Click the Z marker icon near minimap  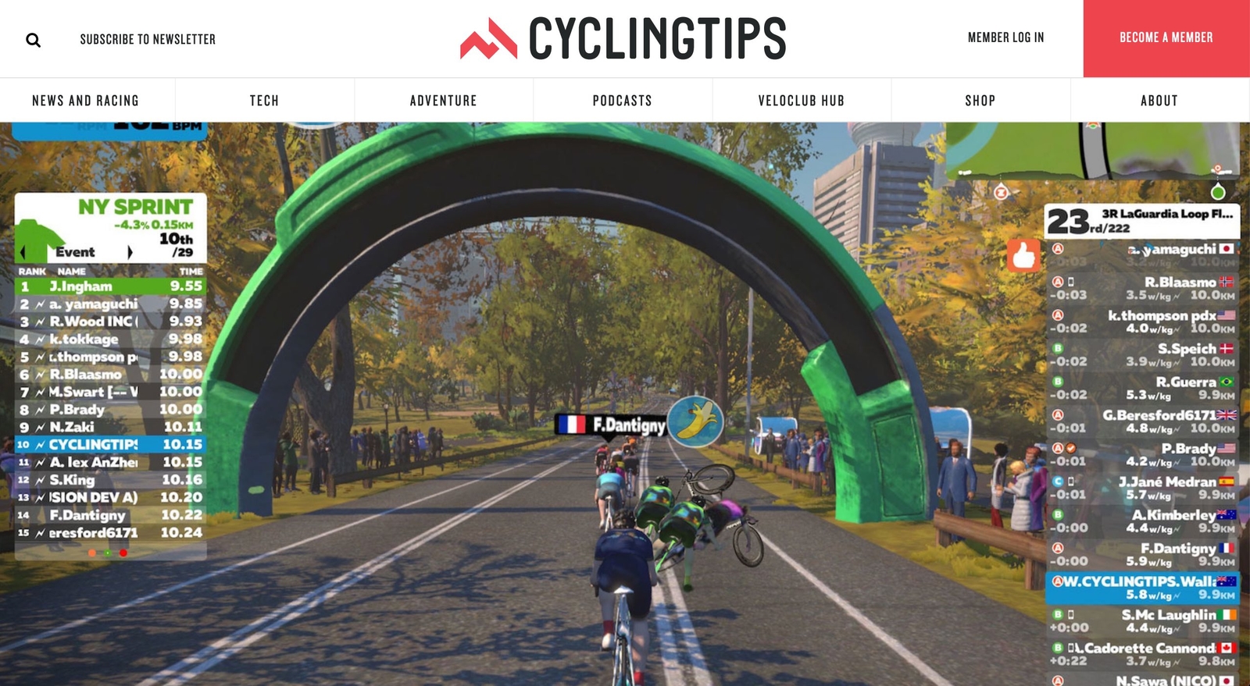coord(1002,191)
